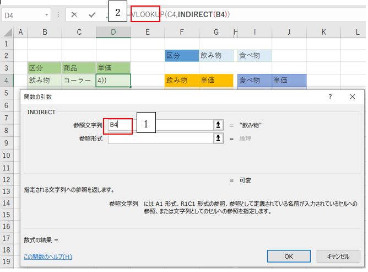Select the column D header
Viewport: 368px width, 272px height.
pos(113,33)
